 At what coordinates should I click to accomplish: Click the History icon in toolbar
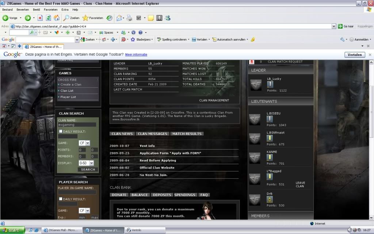(x=109, y=18)
